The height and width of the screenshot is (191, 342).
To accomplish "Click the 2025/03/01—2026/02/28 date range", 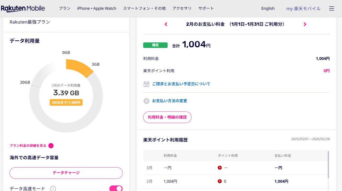I will click(x=310, y=139).
